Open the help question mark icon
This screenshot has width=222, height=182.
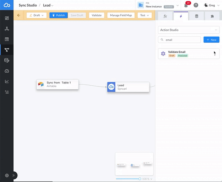point(196,5)
